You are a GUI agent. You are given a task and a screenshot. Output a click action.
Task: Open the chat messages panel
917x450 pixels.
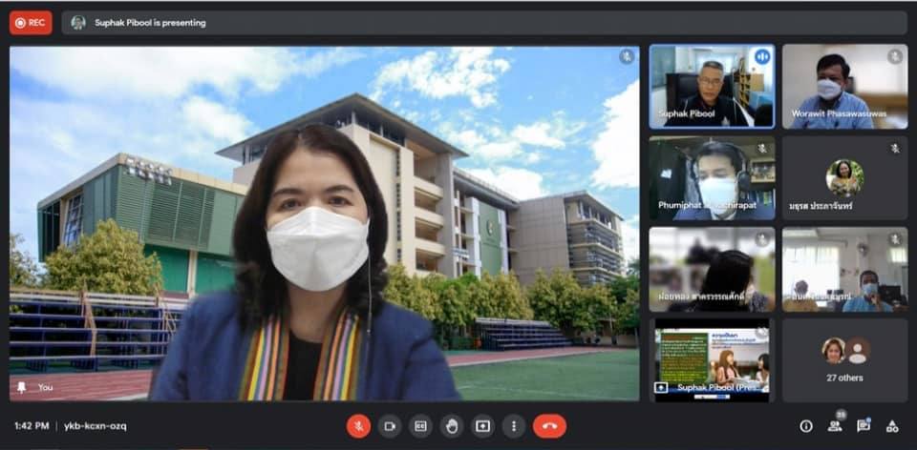pyautogui.click(x=864, y=426)
